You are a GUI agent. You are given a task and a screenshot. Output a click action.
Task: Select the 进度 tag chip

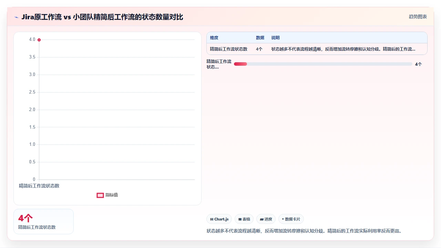(266, 219)
